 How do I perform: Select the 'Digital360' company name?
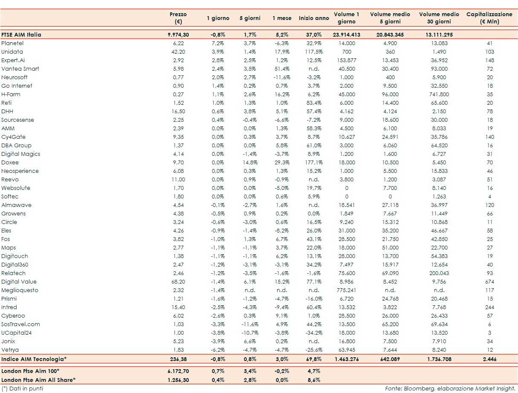point(15,264)
